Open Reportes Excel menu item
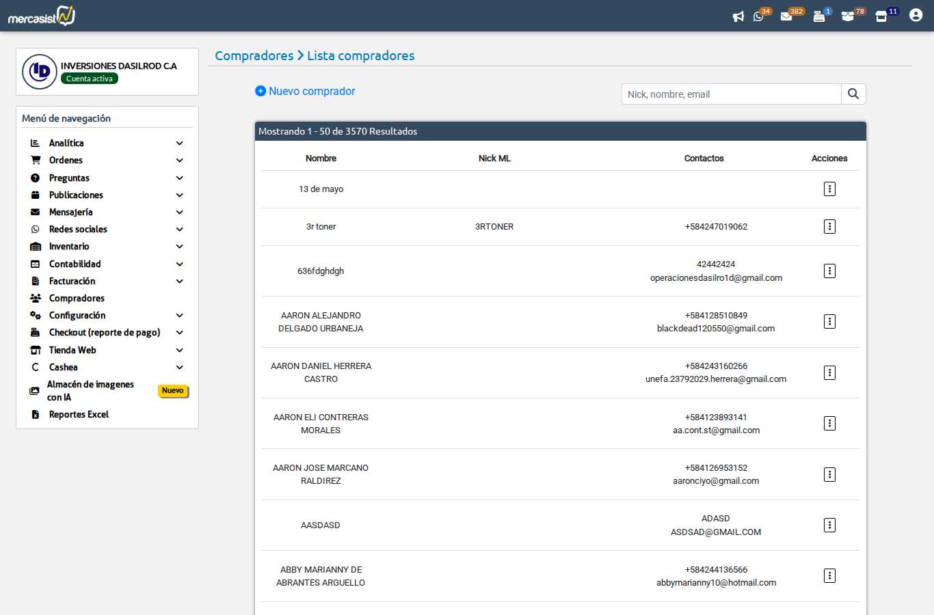 79,415
